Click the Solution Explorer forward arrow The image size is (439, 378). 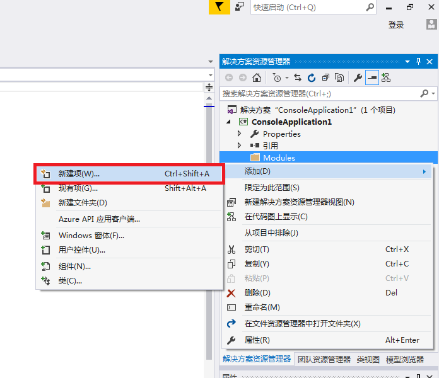pos(242,77)
